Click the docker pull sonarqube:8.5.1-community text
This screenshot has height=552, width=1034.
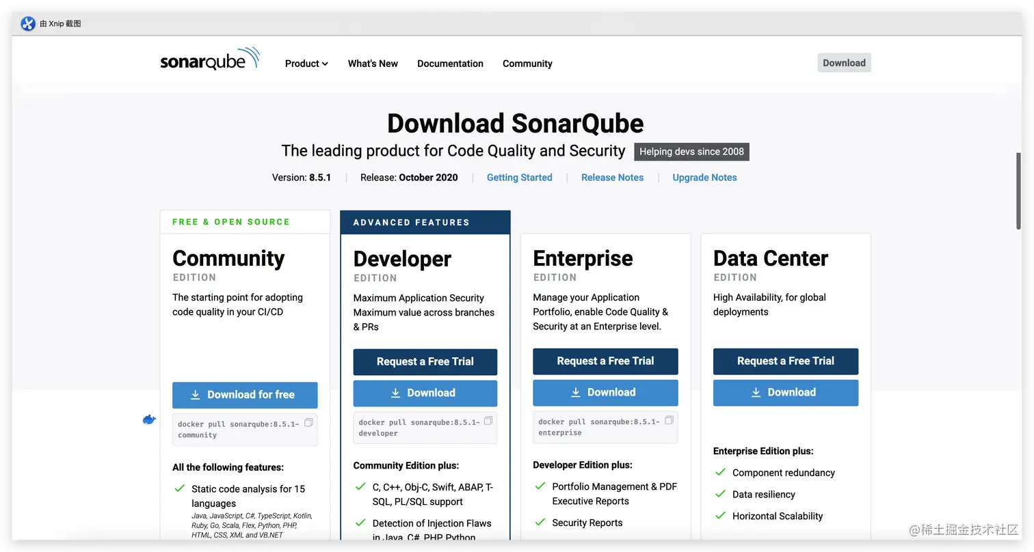(238, 430)
